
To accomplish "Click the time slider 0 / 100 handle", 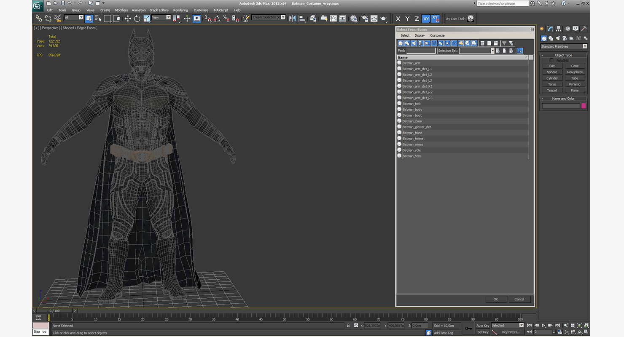I will (x=54, y=310).
